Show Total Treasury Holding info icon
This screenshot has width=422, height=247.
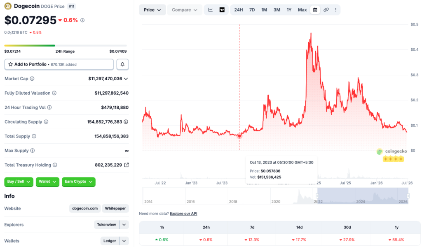pos(55,165)
